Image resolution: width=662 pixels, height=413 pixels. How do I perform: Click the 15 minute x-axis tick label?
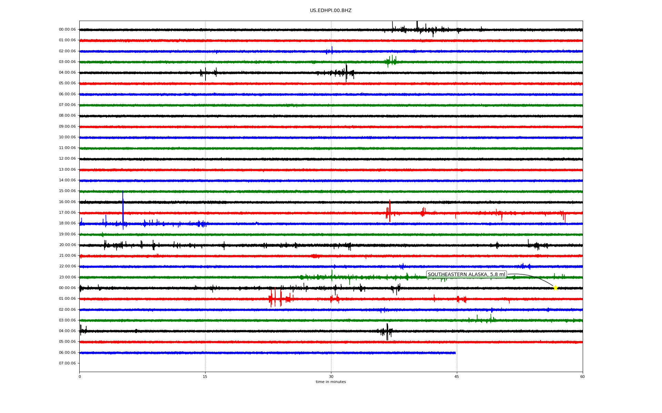pos(205,377)
